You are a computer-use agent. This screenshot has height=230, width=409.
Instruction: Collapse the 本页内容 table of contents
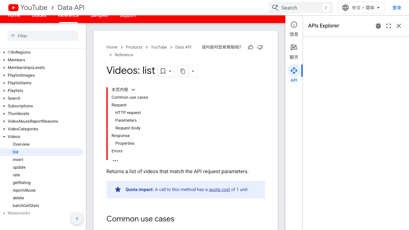point(133,90)
